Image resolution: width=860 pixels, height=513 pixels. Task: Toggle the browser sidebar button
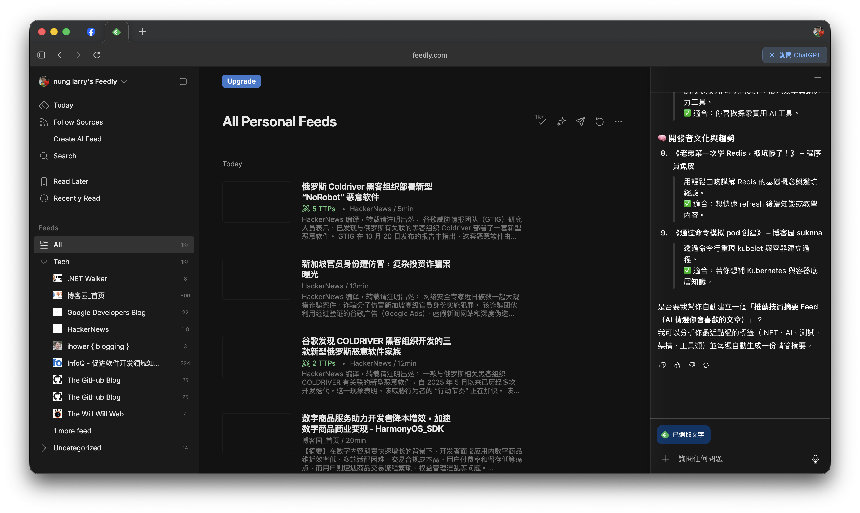click(41, 55)
